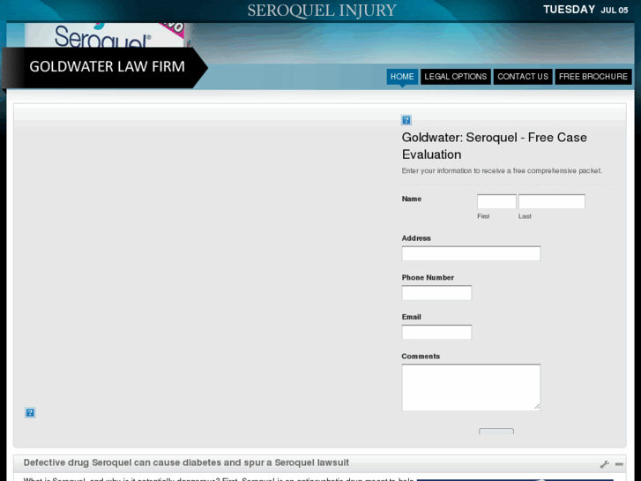This screenshot has width=641, height=481.
Task: Click the Seroquel product box image
Action: (108, 34)
